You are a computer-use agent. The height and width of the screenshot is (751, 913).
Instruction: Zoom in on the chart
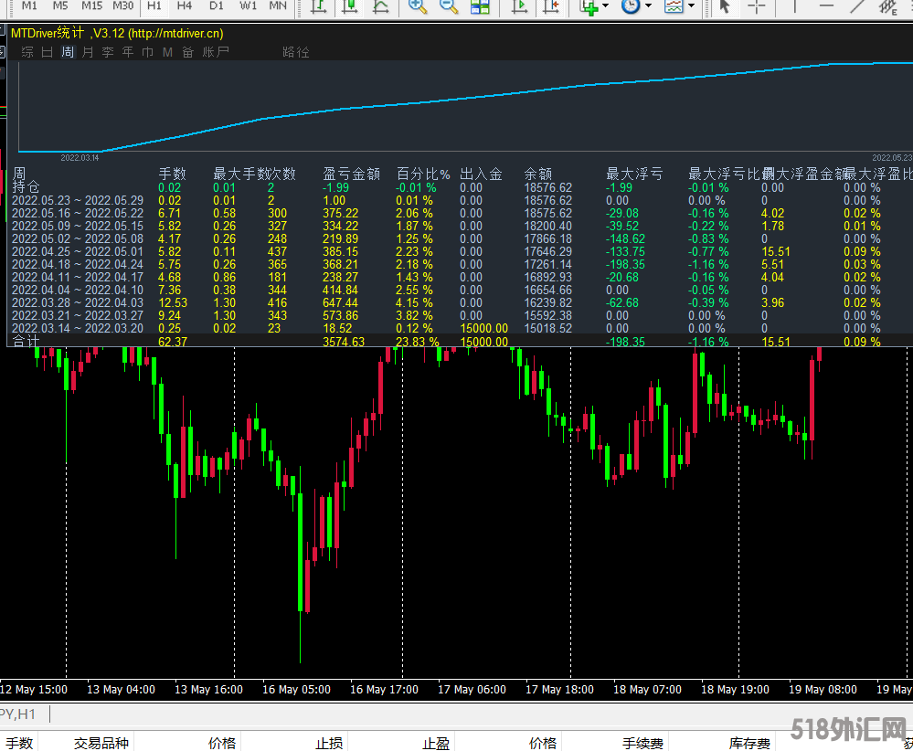click(x=418, y=6)
